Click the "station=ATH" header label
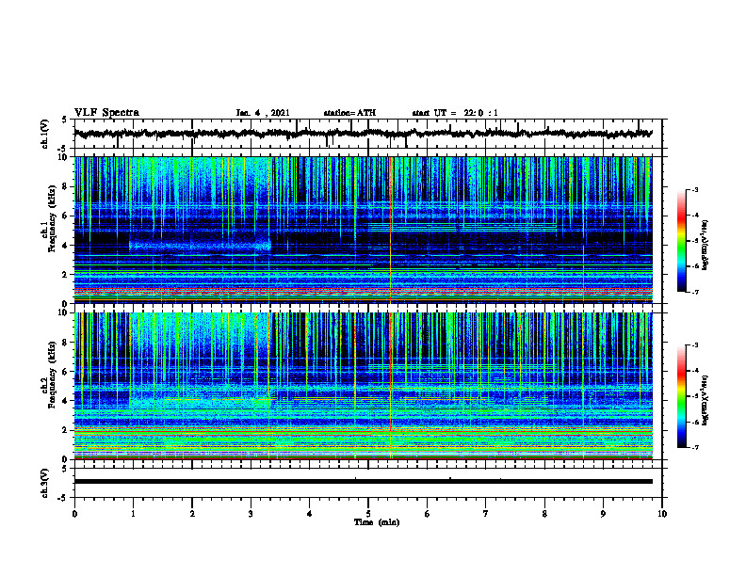The image size is (746, 576). 349,113
